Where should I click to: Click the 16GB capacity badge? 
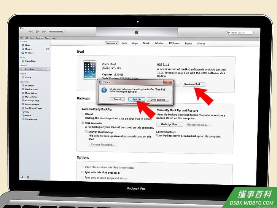point(106,68)
